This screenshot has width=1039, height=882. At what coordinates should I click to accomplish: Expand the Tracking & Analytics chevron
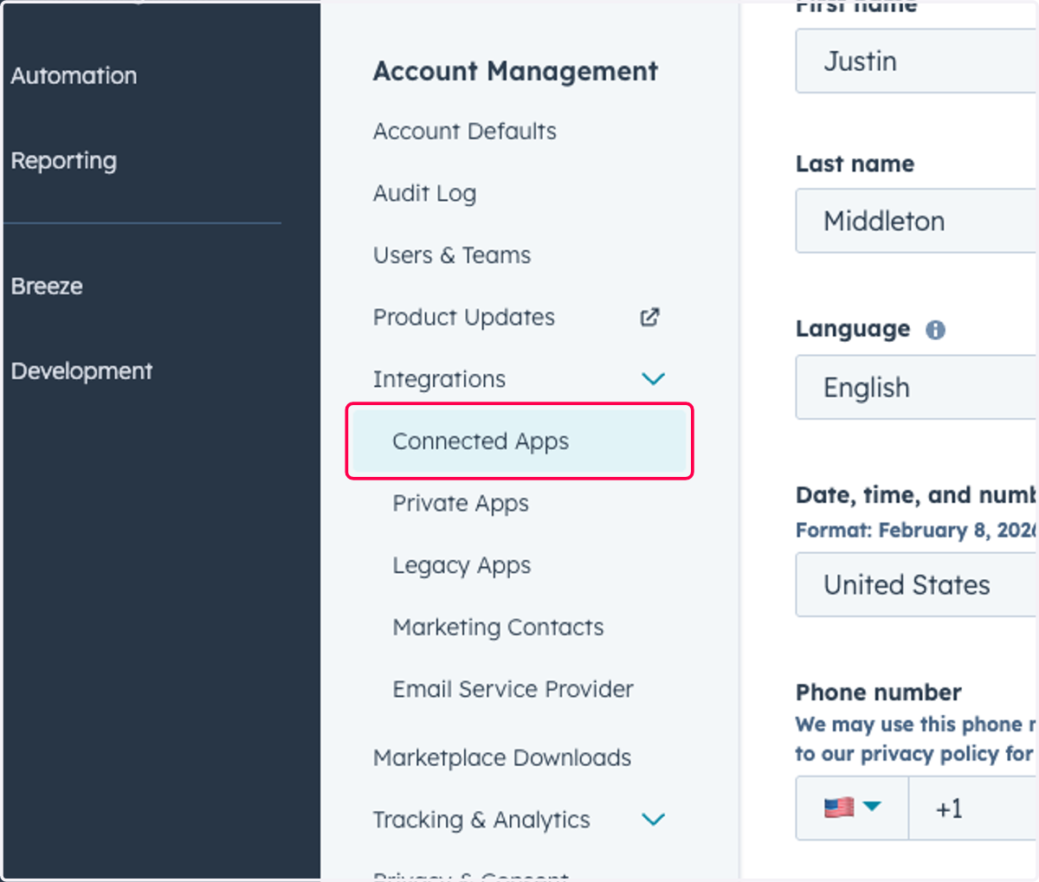point(653,820)
